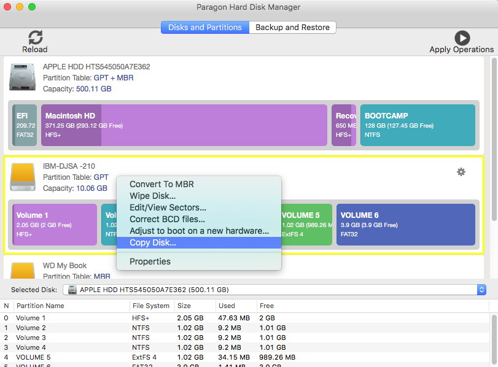Sort by N column header
498x367 pixels.
pos(6,306)
